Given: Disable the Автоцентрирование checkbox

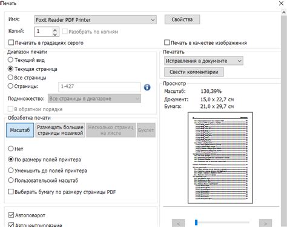Looking at the screenshot, I should [x=12, y=225].
